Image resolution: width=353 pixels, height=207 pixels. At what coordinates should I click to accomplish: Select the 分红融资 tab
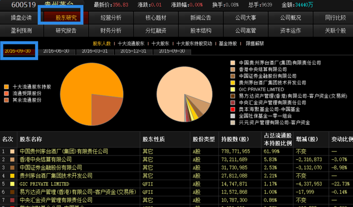(x=155, y=30)
